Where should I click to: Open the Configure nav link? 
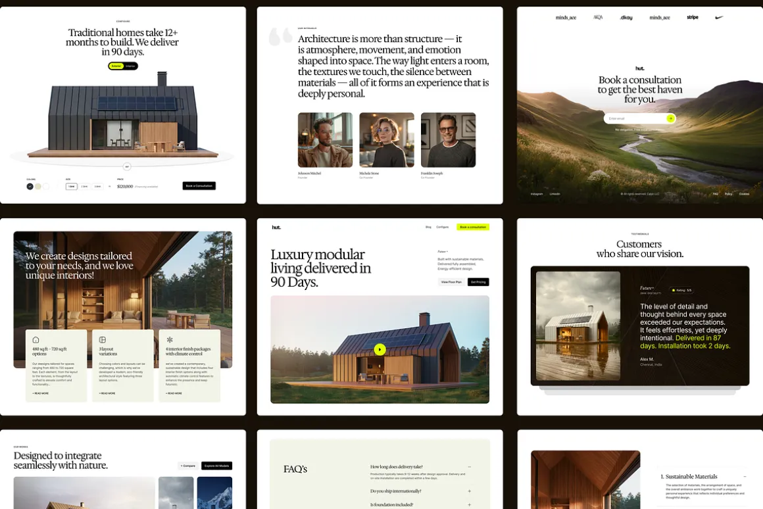(442, 228)
